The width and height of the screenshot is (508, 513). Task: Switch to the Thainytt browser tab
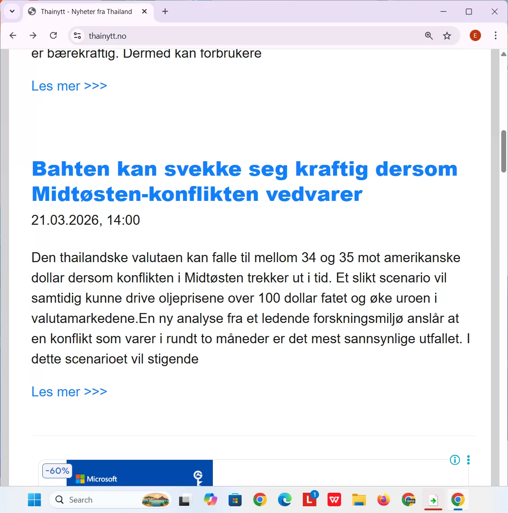81,11
